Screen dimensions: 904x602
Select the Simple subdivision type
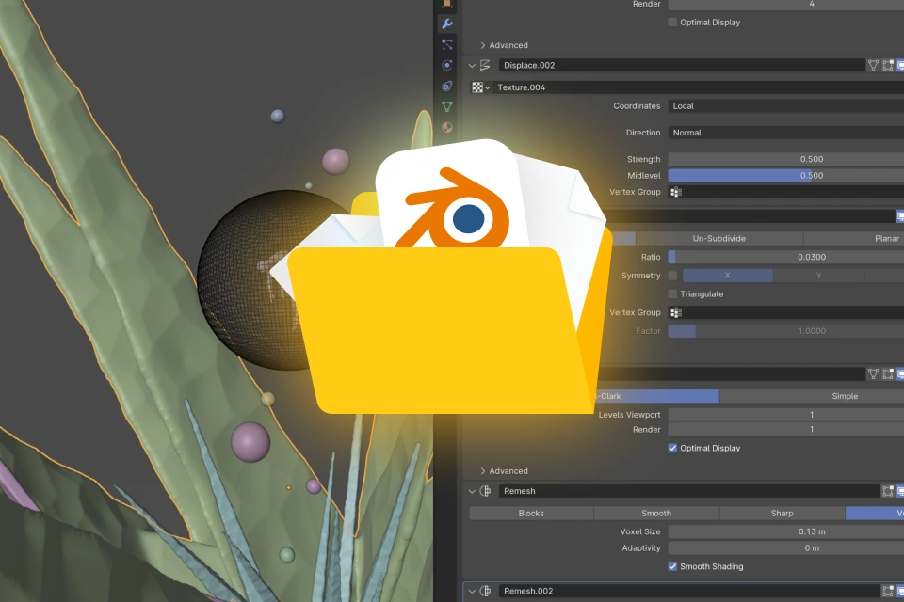(812, 396)
